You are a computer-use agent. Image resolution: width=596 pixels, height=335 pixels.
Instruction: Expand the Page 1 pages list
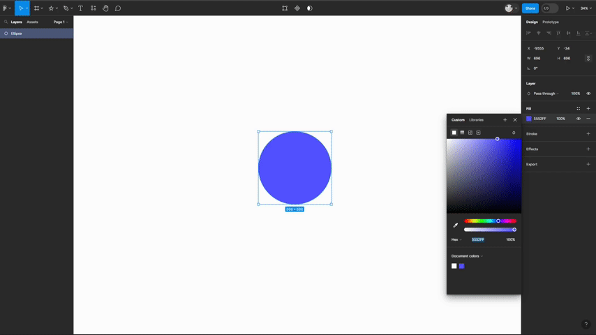point(61,22)
